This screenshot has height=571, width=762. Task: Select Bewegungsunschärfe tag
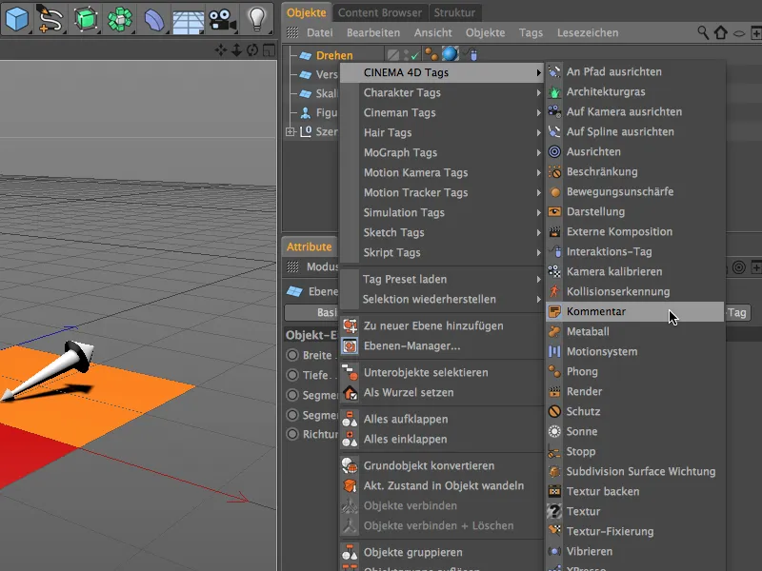(634, 192)
